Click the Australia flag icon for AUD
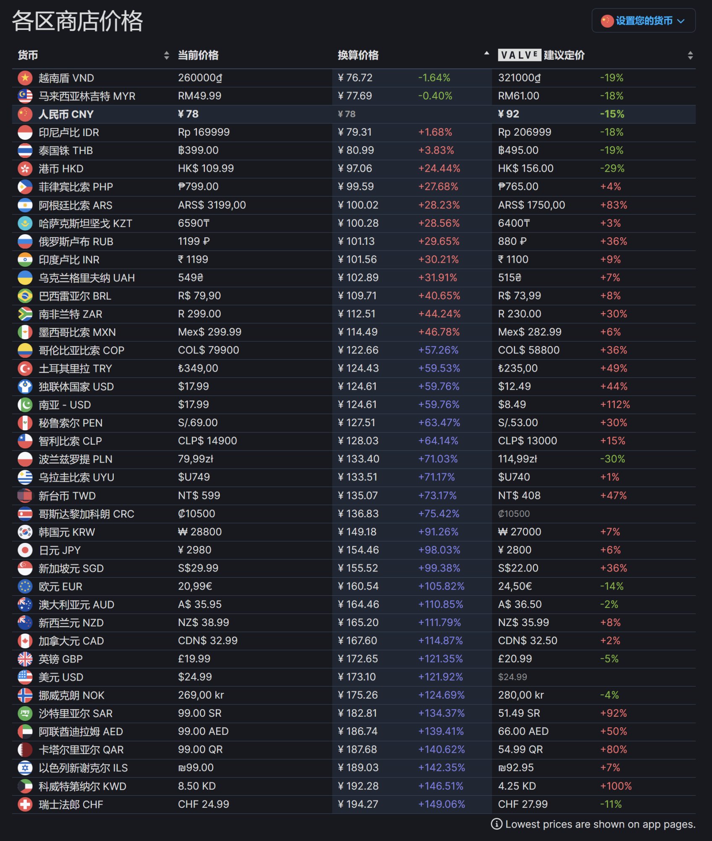This screenshot has height=841, width=712. coord(25,605)
